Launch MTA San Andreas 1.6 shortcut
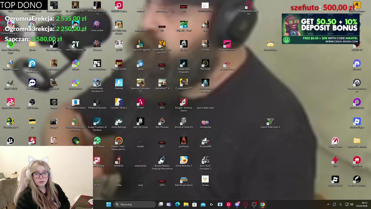 pyautogui.click(x=97, y=8)
